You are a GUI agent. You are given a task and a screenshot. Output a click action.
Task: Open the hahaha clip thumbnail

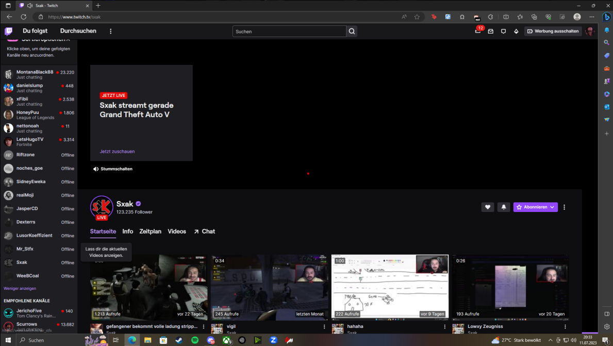[390, 286]
